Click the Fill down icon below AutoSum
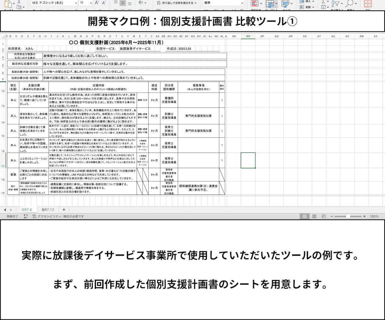This screenshot has height=320, width=385. click(x=323, y=7)
